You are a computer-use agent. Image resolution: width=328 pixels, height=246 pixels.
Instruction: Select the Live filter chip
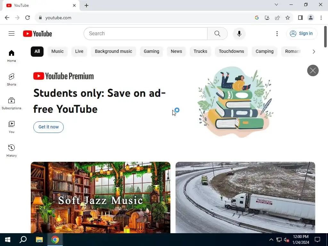(79, 52)
